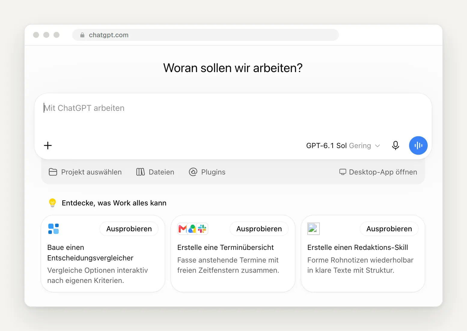Click Vergleiche Optionen interaktiv description text

pyautogui.click(x=97, y=275)
